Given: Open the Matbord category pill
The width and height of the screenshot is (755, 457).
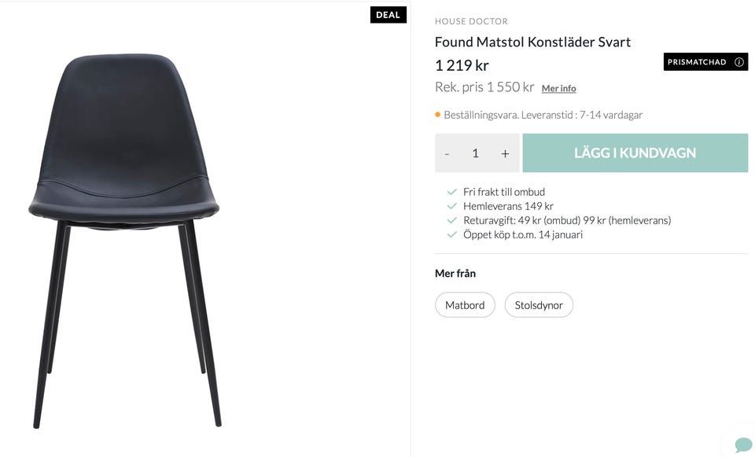Looking at the screenshot, I should [x=465, y=305].
